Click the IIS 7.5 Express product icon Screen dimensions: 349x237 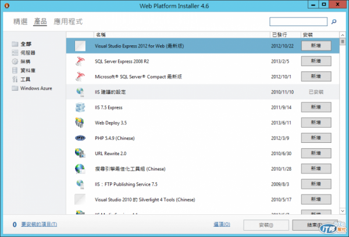[x=80, y=107]
